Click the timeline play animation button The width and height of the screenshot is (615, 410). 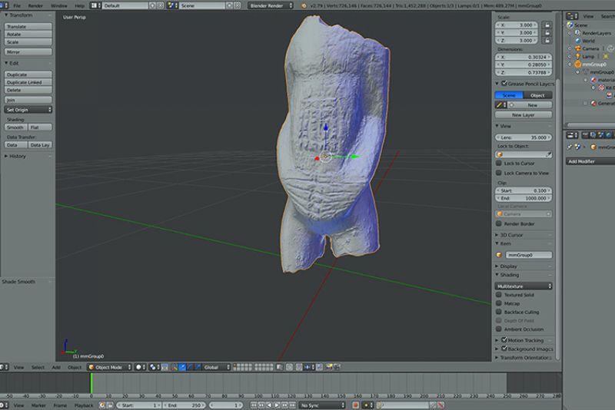277,405
